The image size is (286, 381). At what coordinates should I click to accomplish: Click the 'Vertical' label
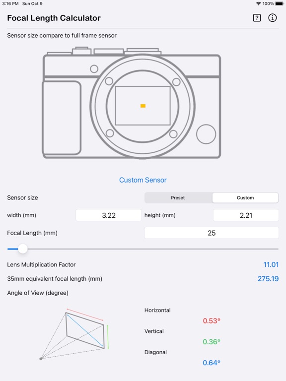click(154, 331)
